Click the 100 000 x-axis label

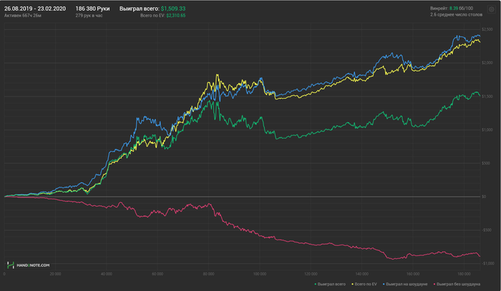point(259,274)
